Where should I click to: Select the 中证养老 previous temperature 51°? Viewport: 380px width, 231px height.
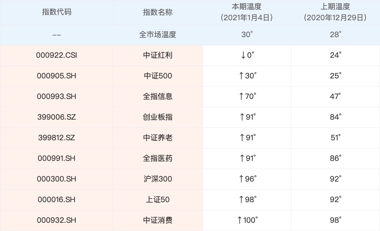coord(335,138)
